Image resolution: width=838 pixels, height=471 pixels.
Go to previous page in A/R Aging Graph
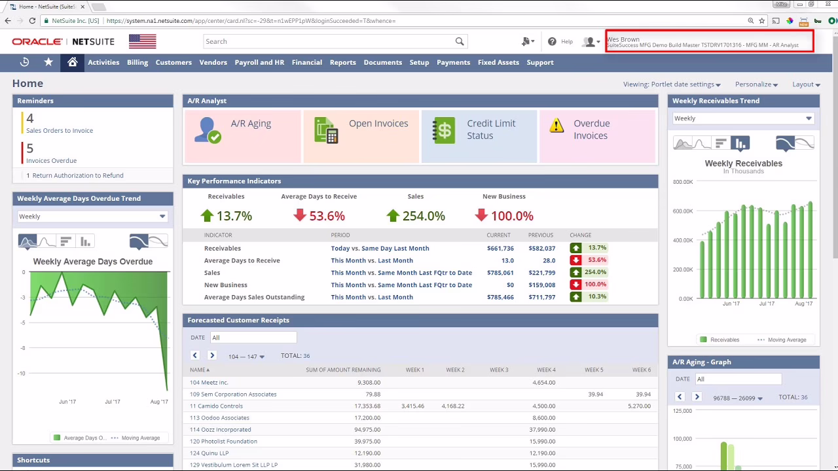click(680, 396)
